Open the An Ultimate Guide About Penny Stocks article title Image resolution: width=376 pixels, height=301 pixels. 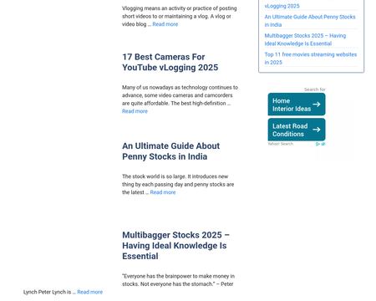coord(171,151)
